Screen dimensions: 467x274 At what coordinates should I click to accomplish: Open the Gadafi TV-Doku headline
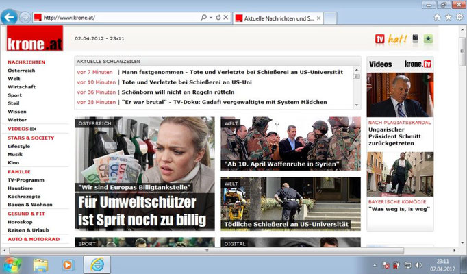pos(225,102)
